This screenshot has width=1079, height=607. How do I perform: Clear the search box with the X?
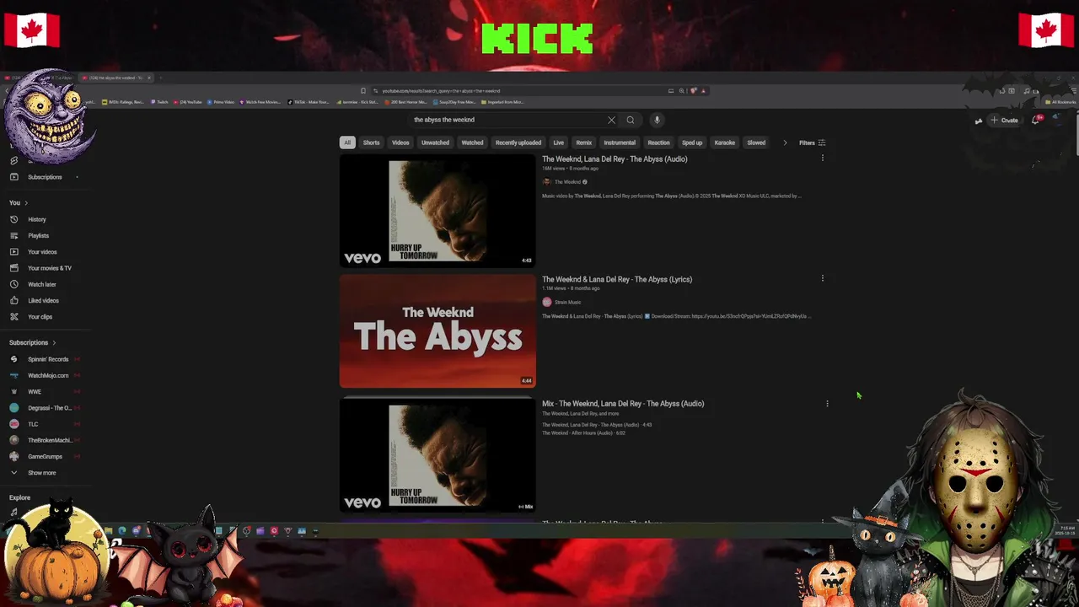(611, 120)
